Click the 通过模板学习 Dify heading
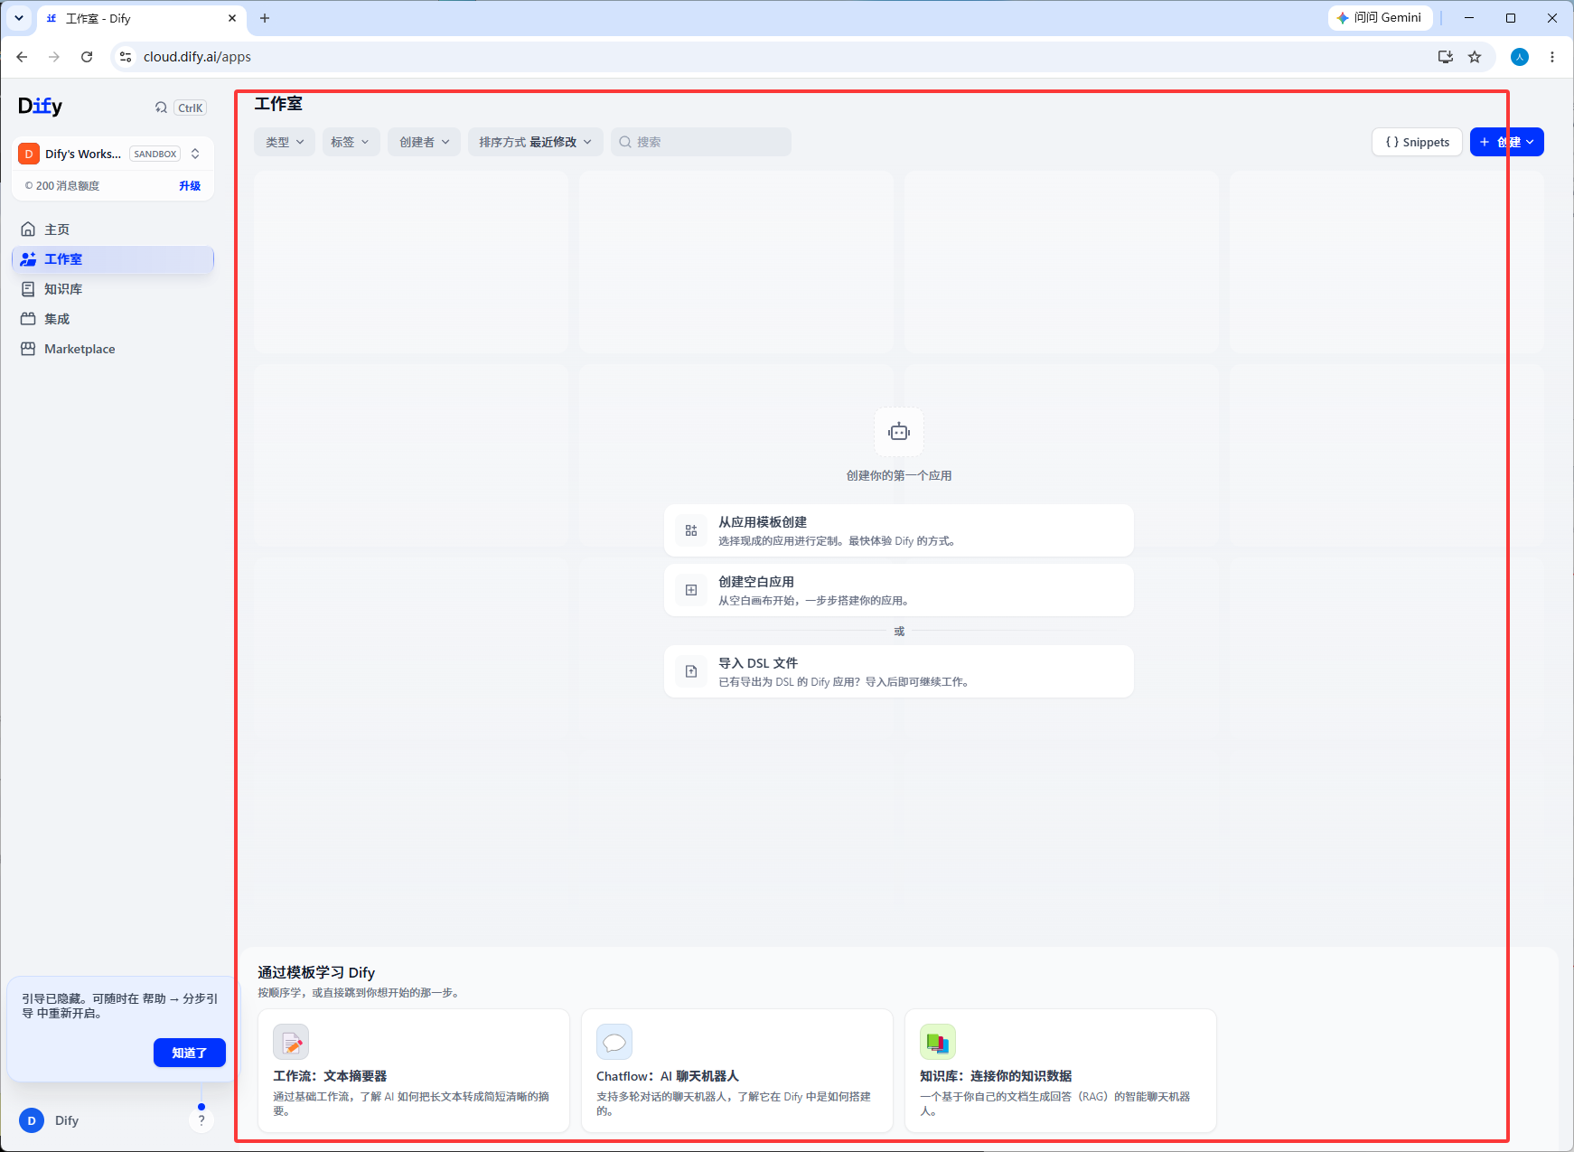The height and width of the screenshot is (1152, 1574). pyautogui.click(x=316, y=972)
